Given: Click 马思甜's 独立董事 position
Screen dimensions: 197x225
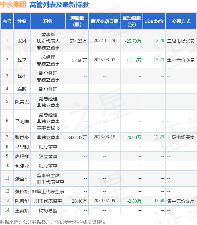Looking at the screenshot, I should 48,147.
